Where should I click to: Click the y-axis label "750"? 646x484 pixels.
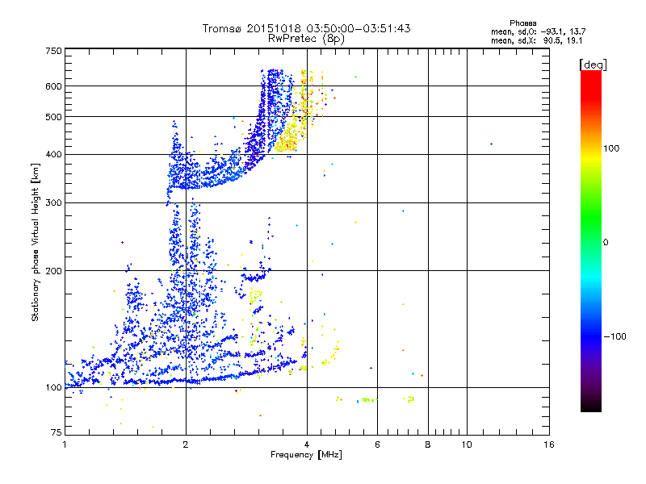[54, 51]
